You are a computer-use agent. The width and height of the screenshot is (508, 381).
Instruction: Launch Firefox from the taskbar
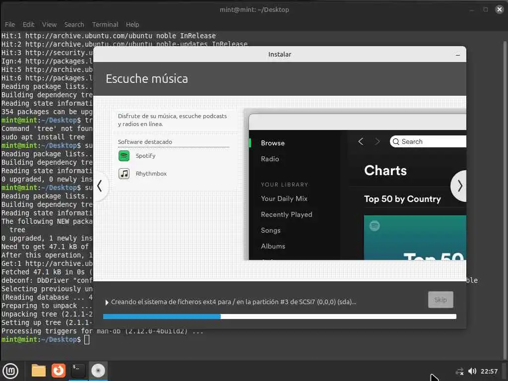59,371
